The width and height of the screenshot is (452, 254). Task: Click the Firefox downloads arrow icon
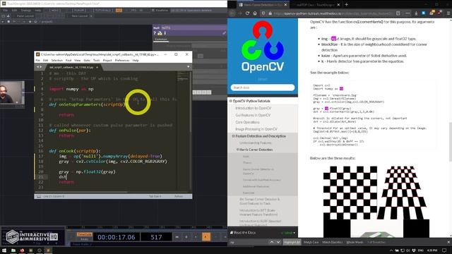tap(416, 13)
